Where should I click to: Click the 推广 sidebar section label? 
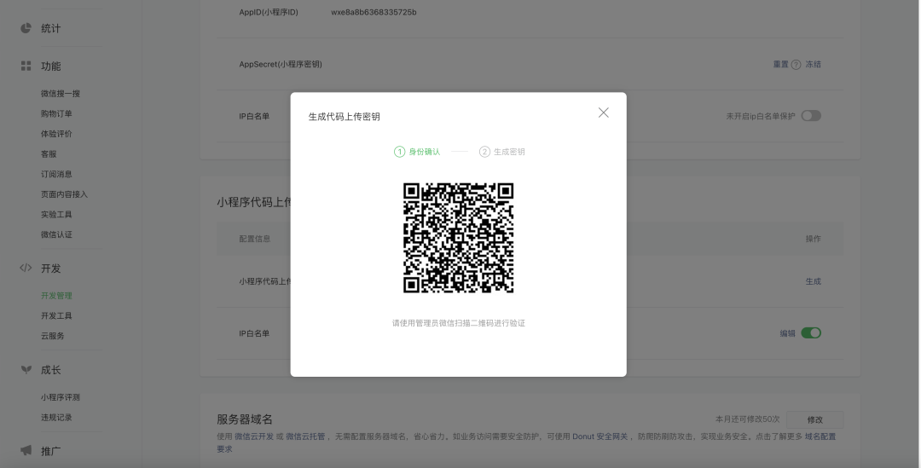[x=50, y=451]
